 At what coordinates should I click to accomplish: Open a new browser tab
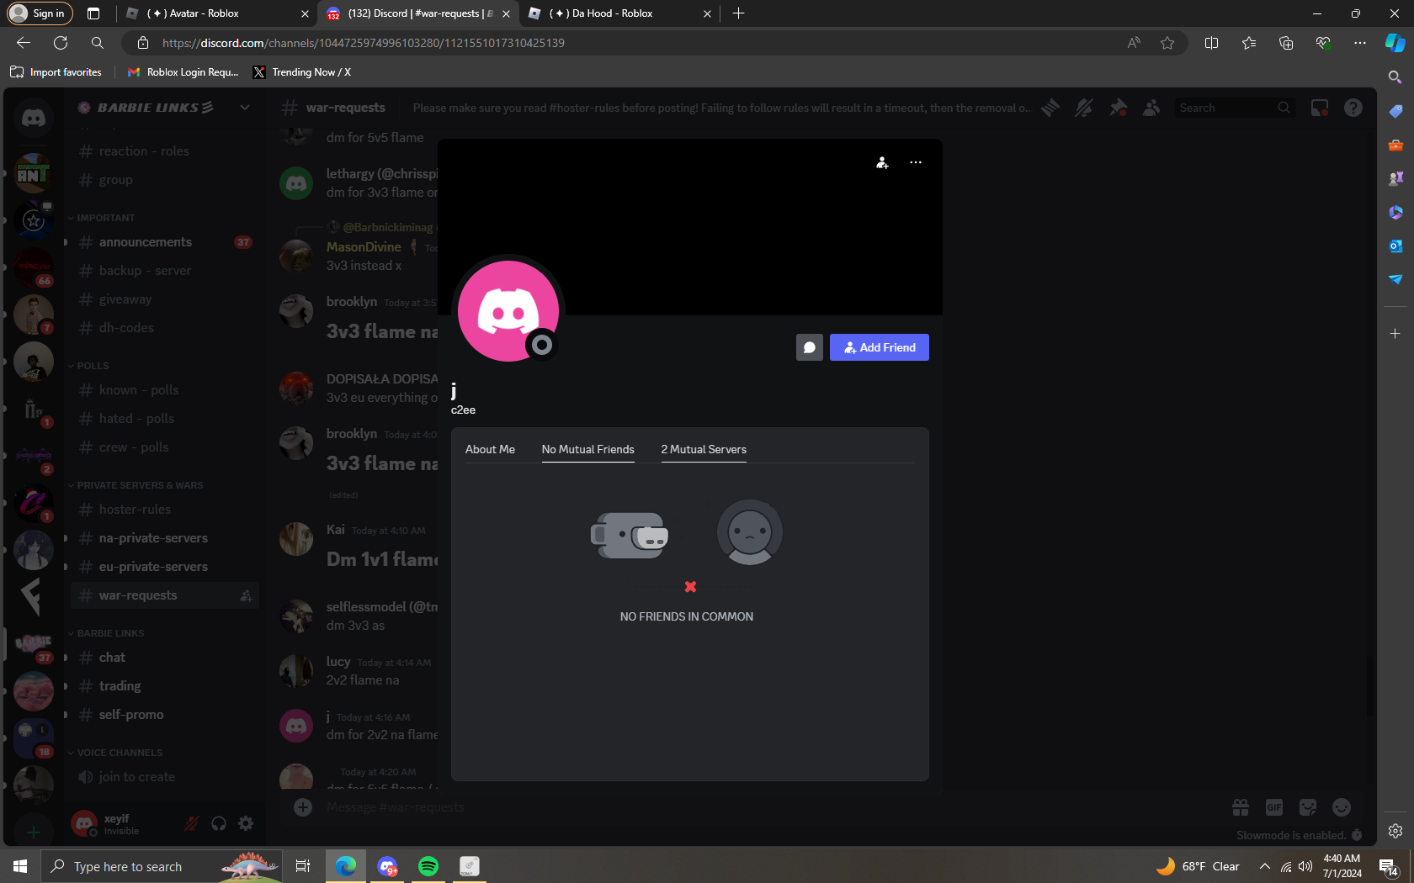[x=739, y=13]
